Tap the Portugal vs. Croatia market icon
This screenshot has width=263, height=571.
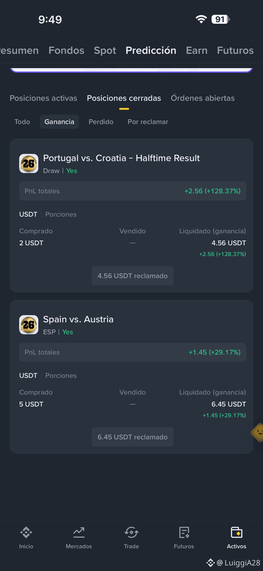(x=29, y=164)
